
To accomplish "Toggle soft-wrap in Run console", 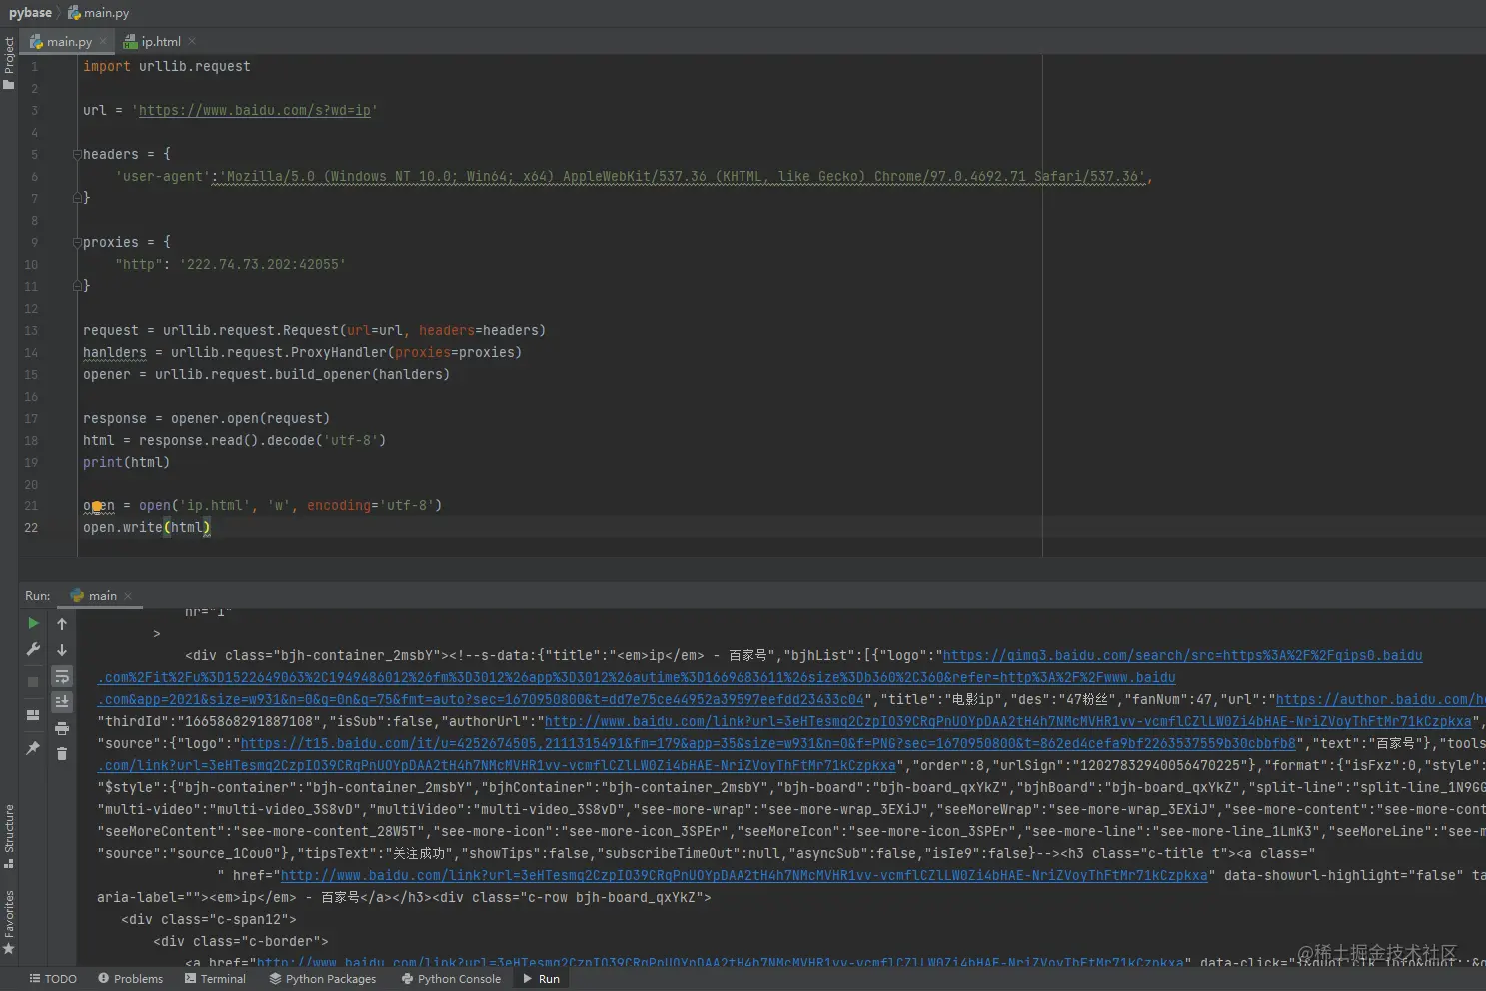I will click(62, 676).
